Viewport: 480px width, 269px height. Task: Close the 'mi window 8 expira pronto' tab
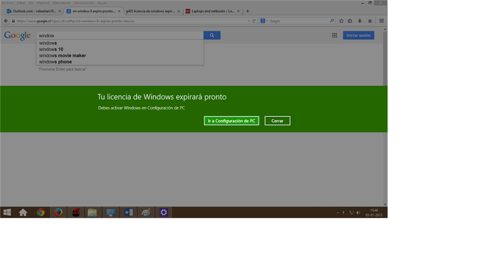[x=119, y=11]
